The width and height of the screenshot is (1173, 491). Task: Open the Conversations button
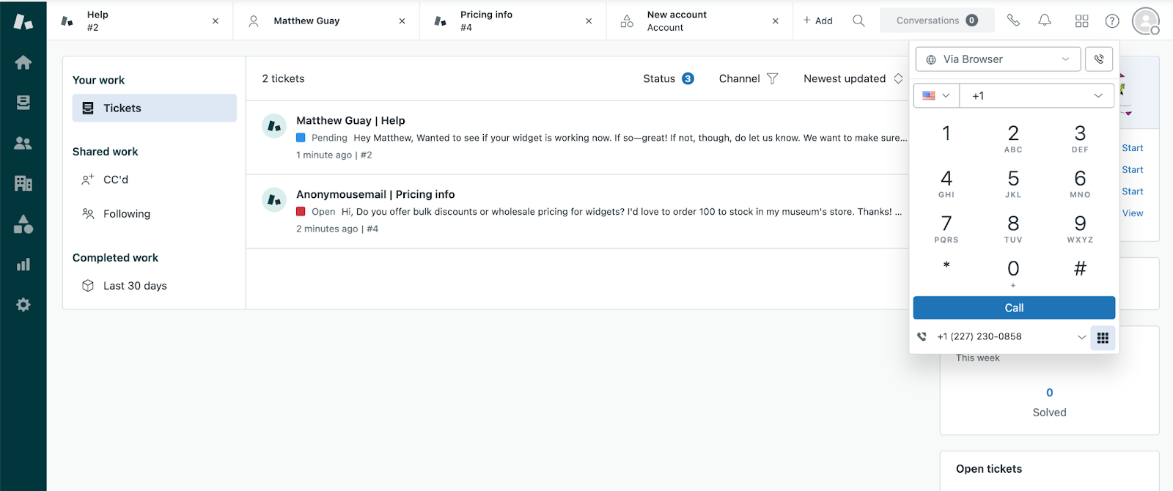coord(937,21)
